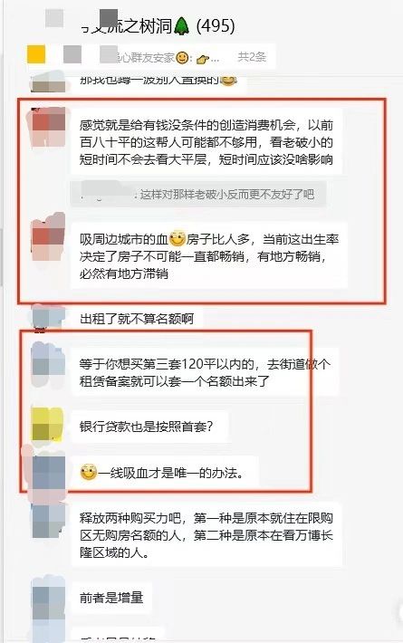Select the message about '租赁备案就可以套一个名额'
Viewport: 403px width, 643px height.
[205, 372]
